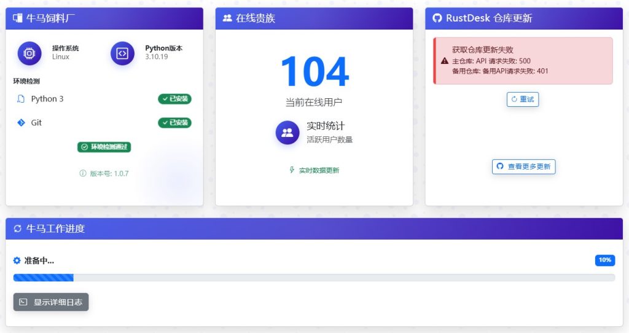Click the 104 online user count

(x=314, y=72)
